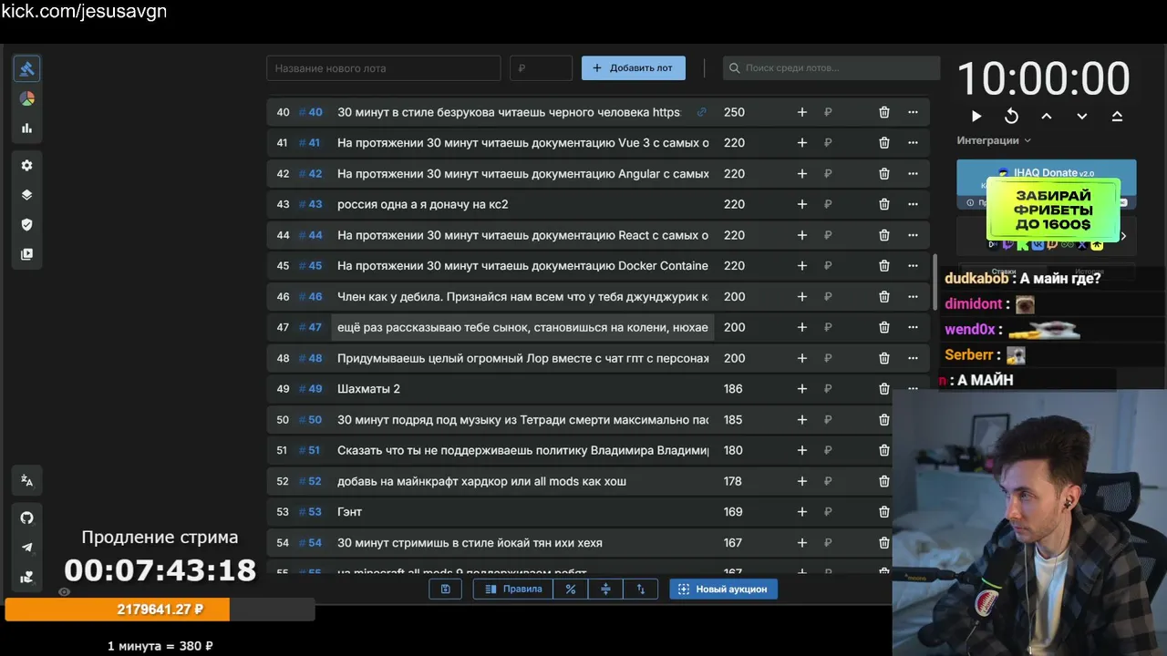Image resolution: width=1167 pixels, height=656 pixels.
Task: Click the kick.com/jesusavgn address text
Action: coord(84,12)
